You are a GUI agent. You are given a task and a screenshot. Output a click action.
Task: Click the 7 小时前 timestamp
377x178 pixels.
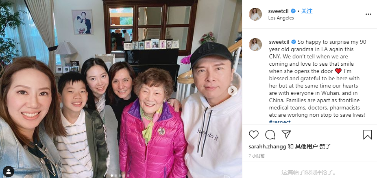[x=257, y=156]
